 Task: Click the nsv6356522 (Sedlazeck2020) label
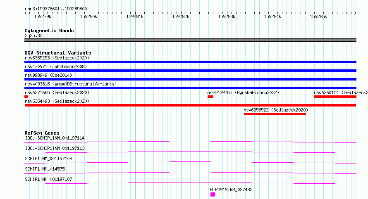click(x=276, y=110)
